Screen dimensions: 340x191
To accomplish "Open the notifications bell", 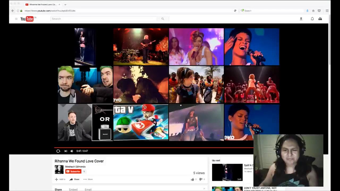I will [x=312, y=19].
